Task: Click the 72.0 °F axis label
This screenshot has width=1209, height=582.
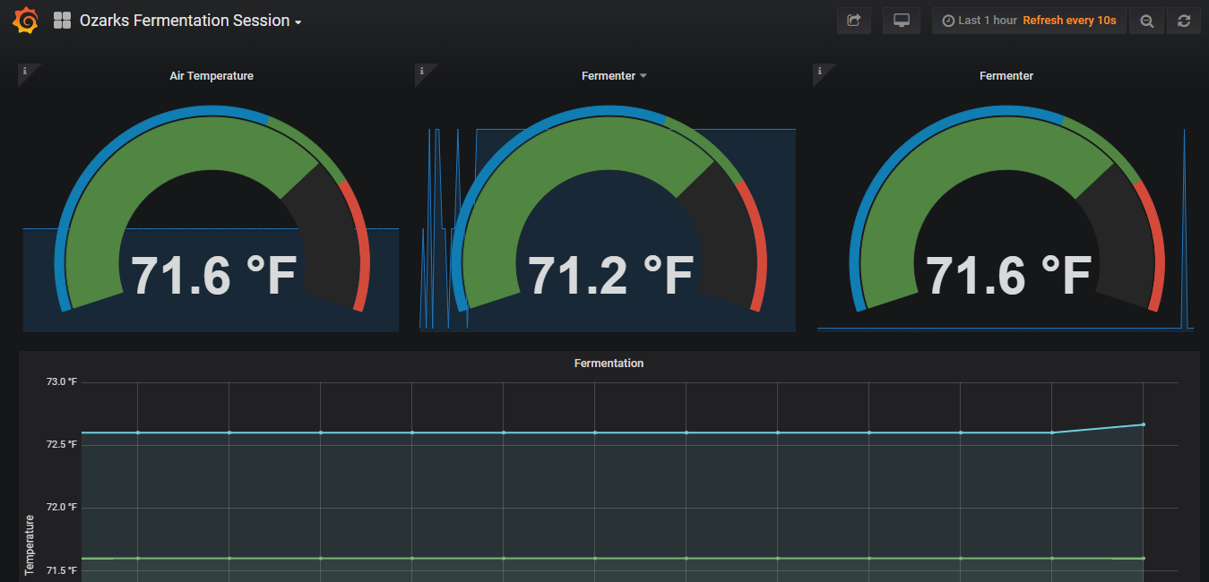Action: pyautogui.click(x=62, y=508)
